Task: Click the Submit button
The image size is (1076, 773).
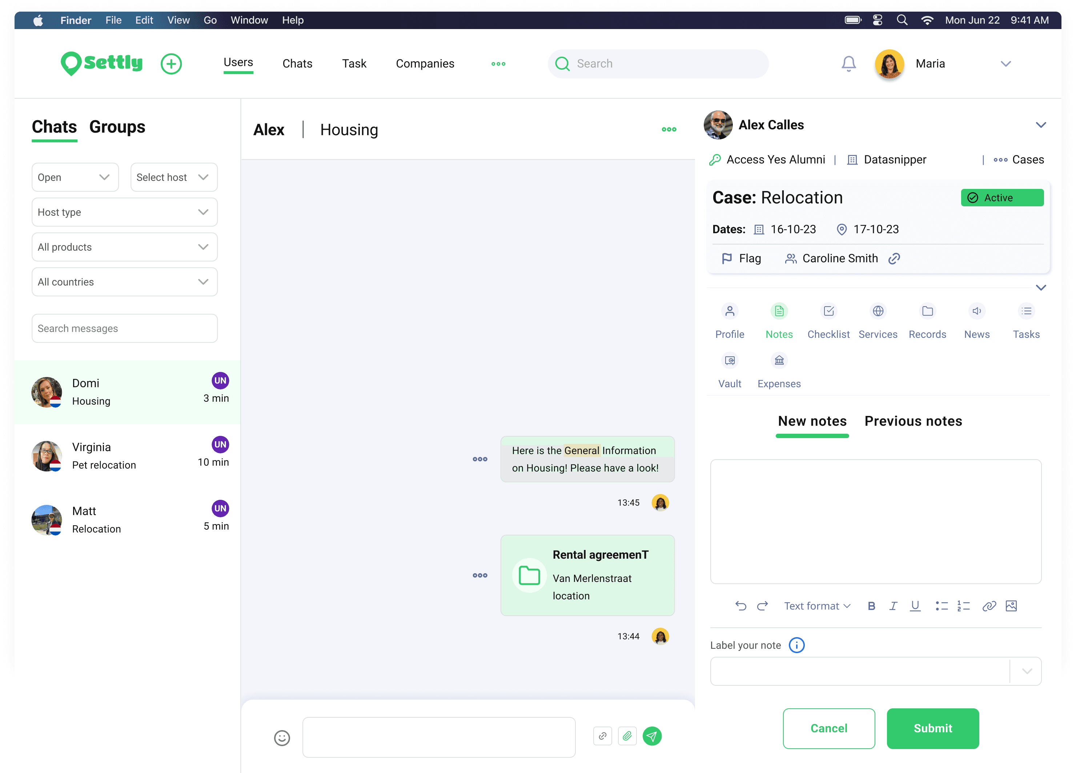Action: pyautogui.click(x=933, y=728)
